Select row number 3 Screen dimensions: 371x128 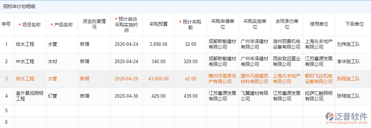6,79
